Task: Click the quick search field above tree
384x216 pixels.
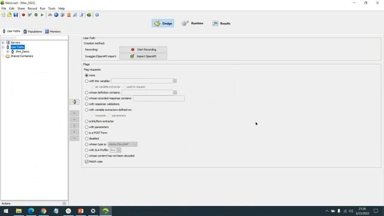Action: [34, 37]
